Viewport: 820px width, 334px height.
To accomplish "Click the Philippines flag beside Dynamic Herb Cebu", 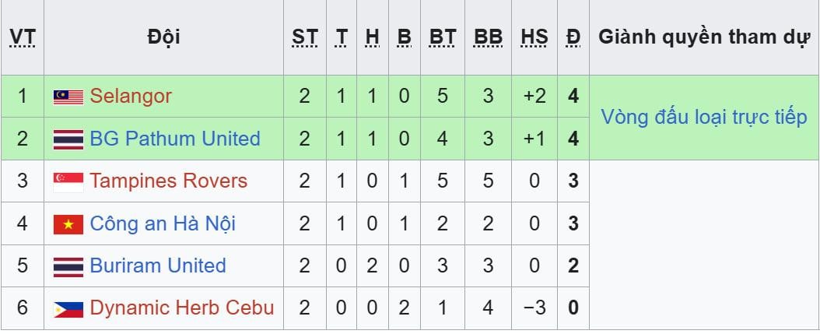I will pos(68,308).
